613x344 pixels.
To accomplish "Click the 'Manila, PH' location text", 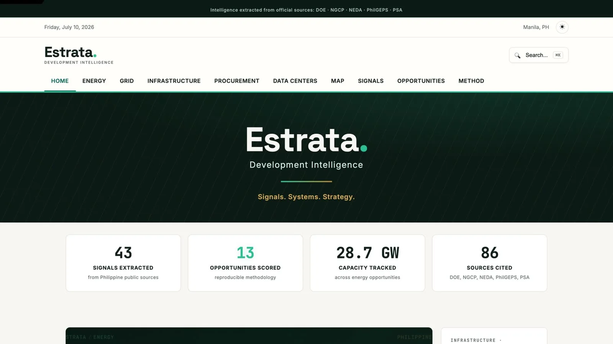I will [536, 27].
